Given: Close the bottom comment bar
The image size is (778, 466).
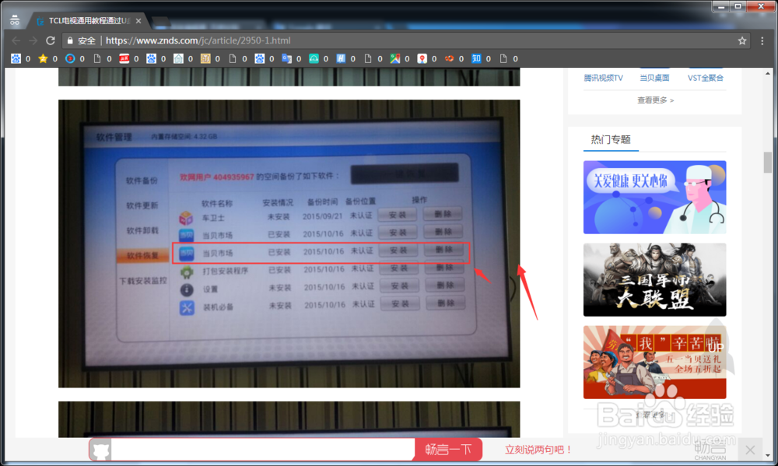Looking at the screenshot, I should pos(750,450).
